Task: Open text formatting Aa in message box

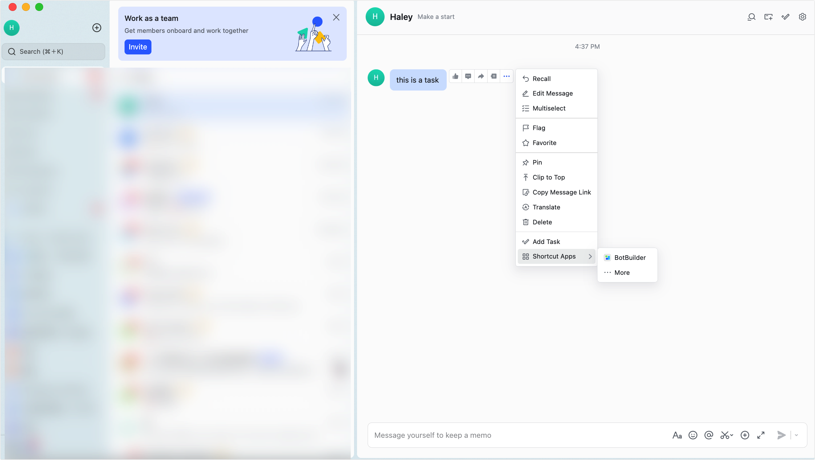Action: pos(677,435)
